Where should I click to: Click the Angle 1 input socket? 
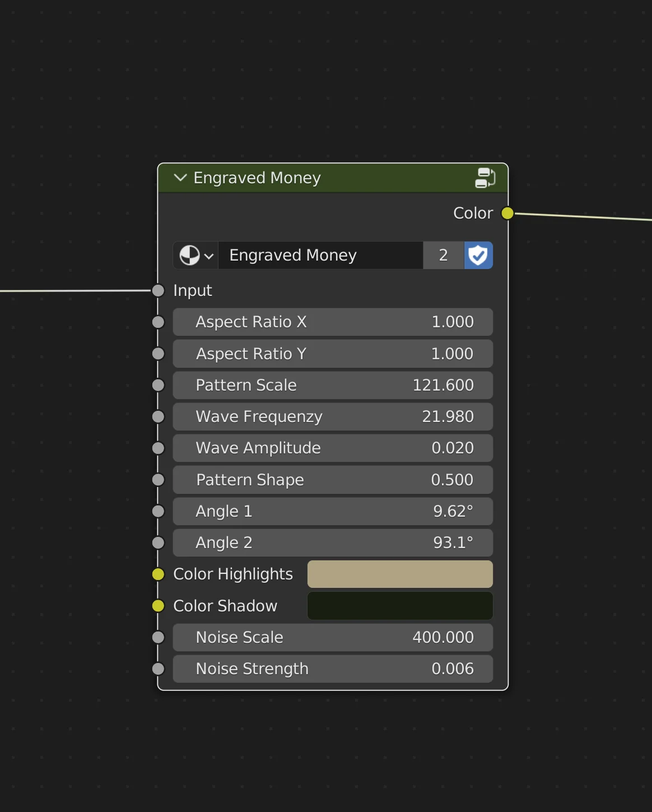coord(158,511)
